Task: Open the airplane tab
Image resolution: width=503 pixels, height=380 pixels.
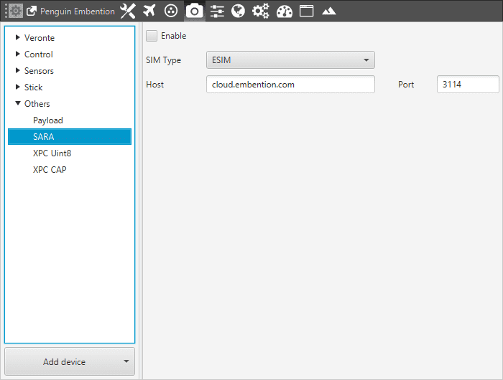Action: point(149,11)
